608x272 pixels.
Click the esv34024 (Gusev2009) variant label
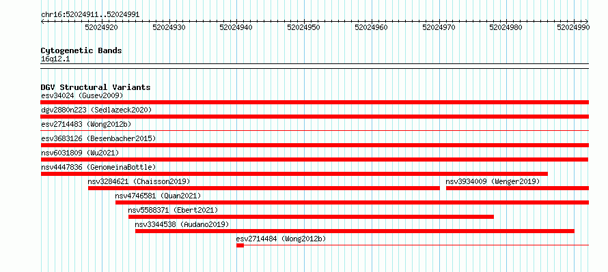82,95
